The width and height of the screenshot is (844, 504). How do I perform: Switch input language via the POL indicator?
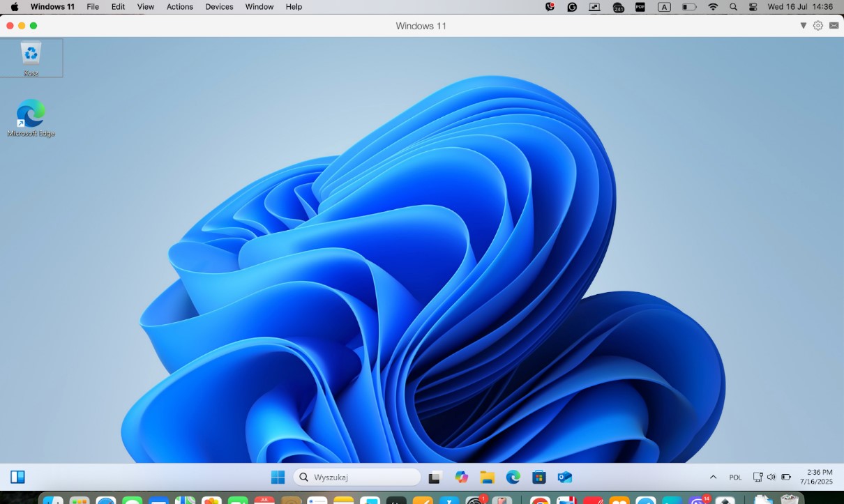point(735,477)
